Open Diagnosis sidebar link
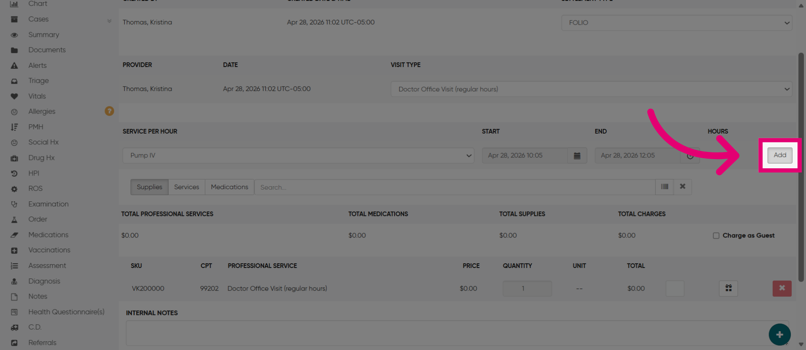 tap(44, 281)
